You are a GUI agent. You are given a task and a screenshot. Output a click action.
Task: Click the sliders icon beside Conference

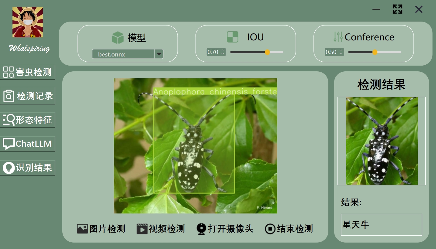[x=338, y=37]
